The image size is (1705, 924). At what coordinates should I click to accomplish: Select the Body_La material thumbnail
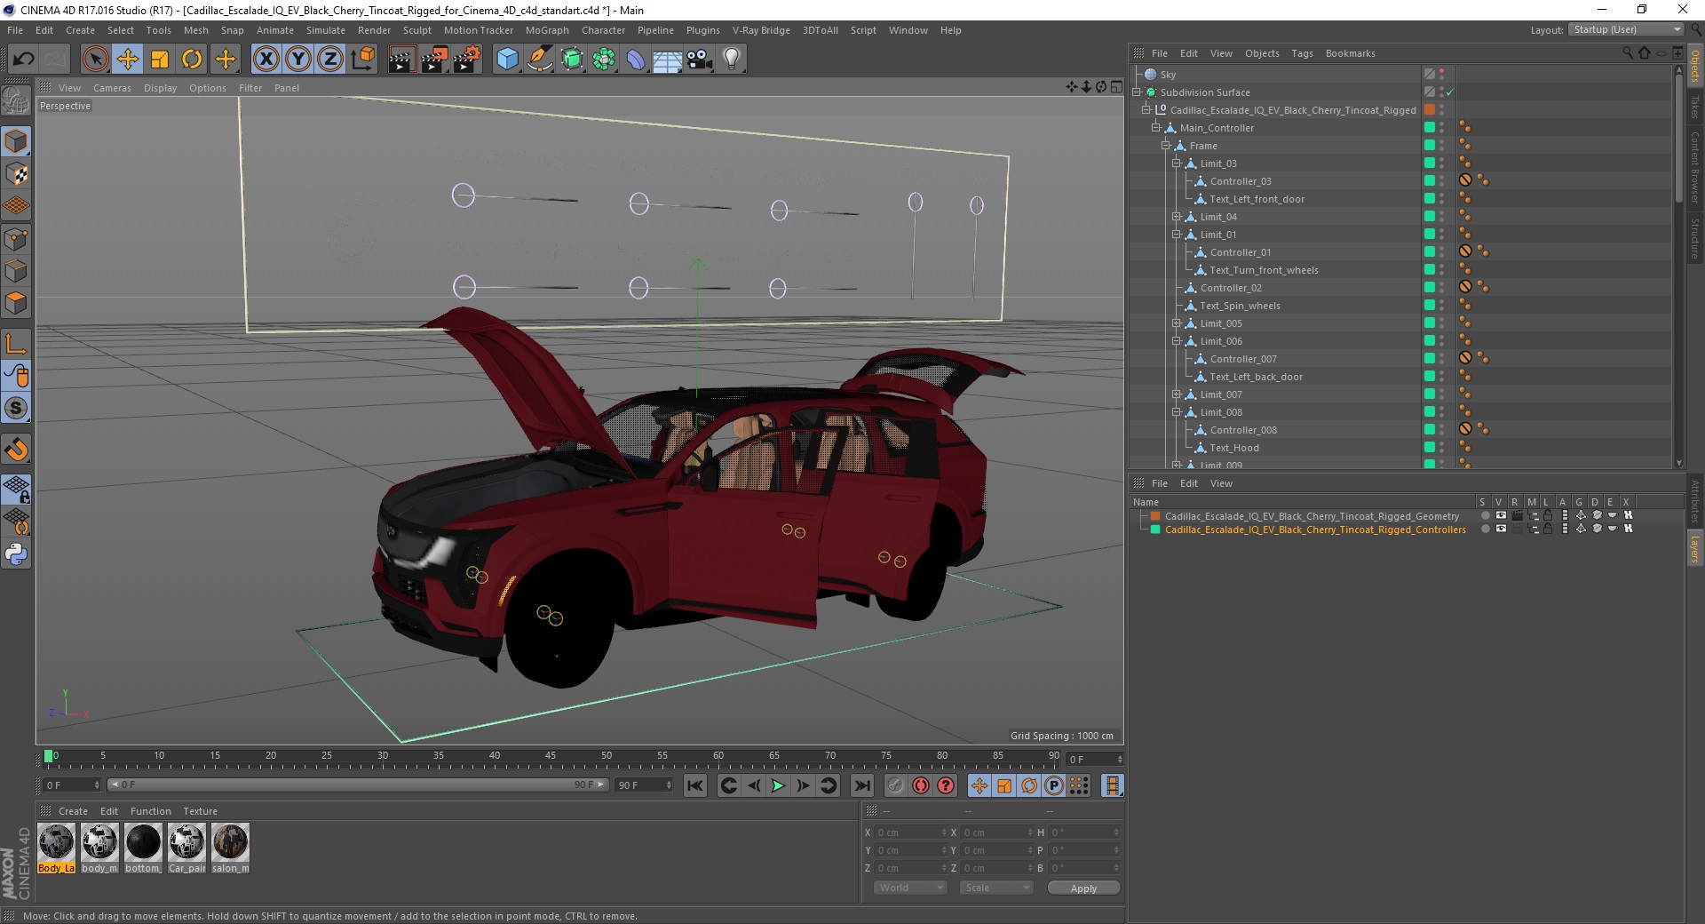coord(56,848)
